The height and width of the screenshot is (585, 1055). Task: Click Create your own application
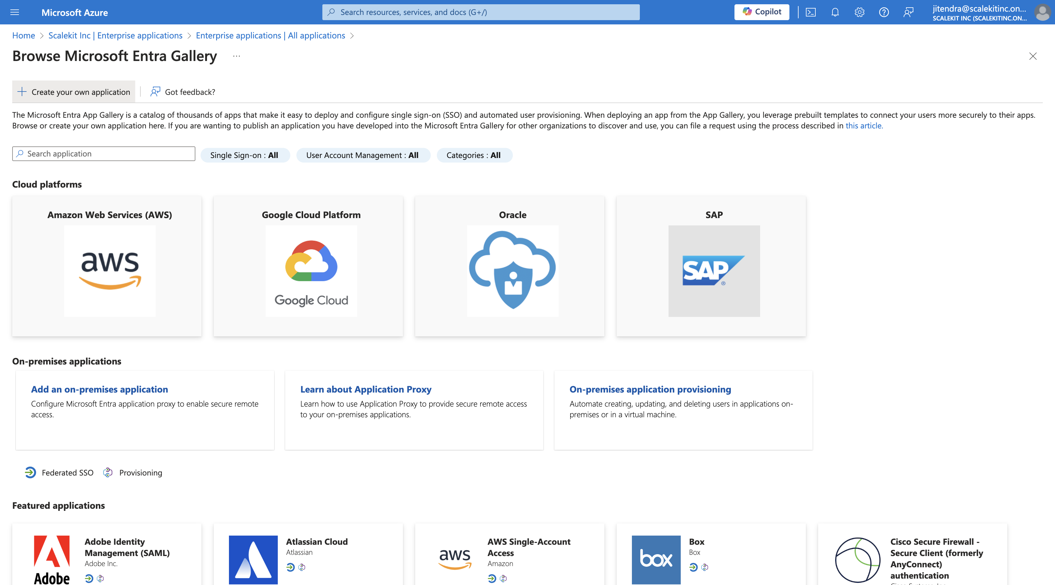[x=74, y=92]
